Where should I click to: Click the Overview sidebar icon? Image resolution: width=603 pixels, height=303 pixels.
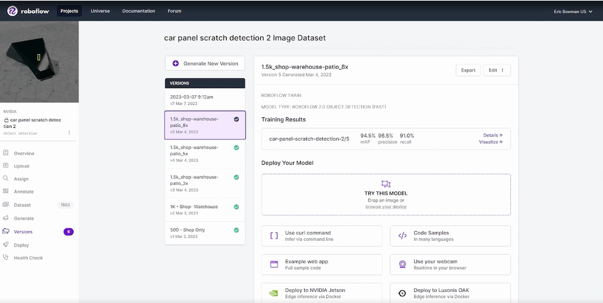click(x=6, y=153)
